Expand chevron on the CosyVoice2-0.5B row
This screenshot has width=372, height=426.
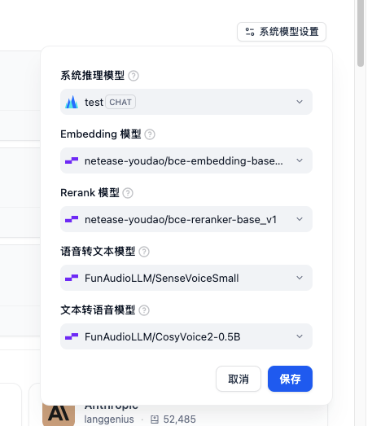[x=300, y=336]
